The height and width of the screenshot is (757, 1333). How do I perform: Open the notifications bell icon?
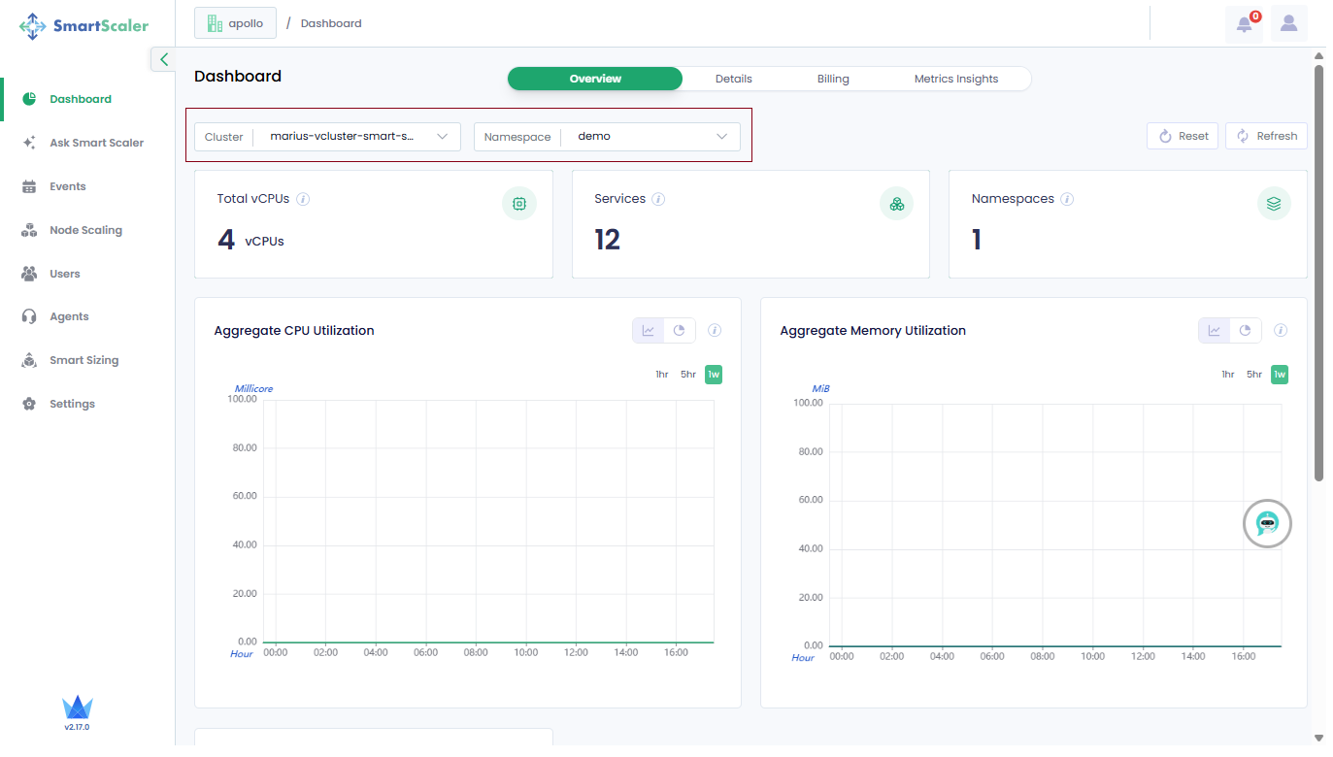1244,24
